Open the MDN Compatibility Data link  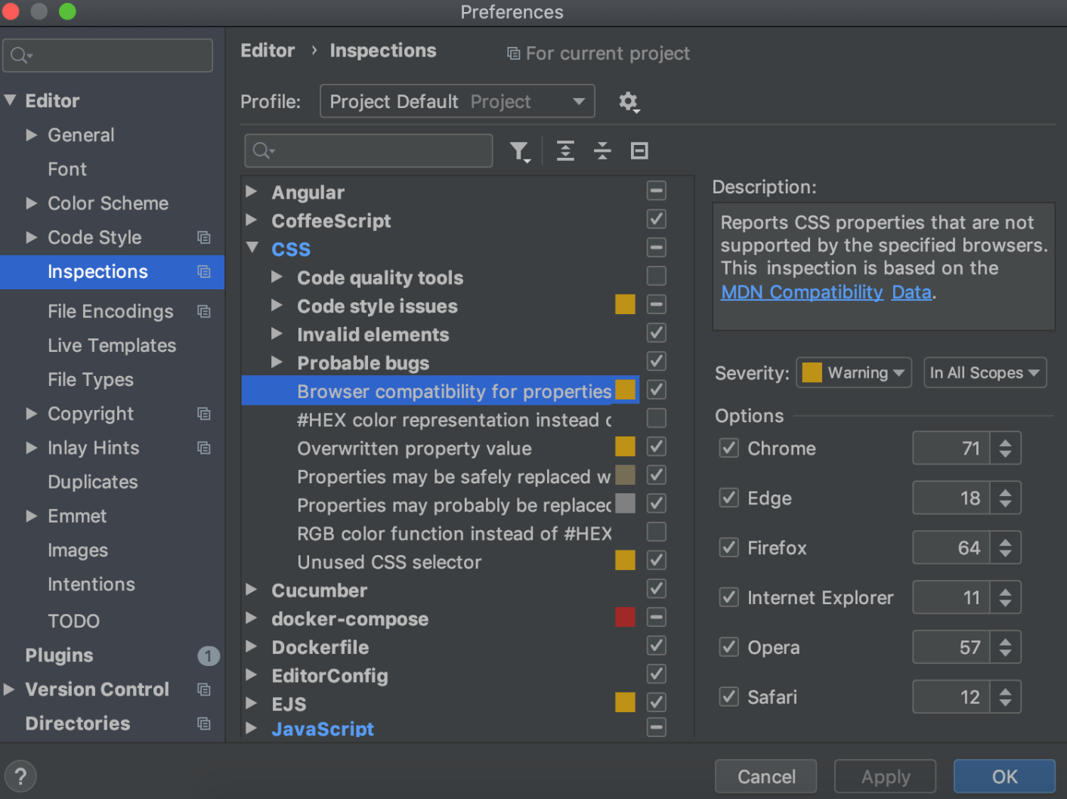802,292
